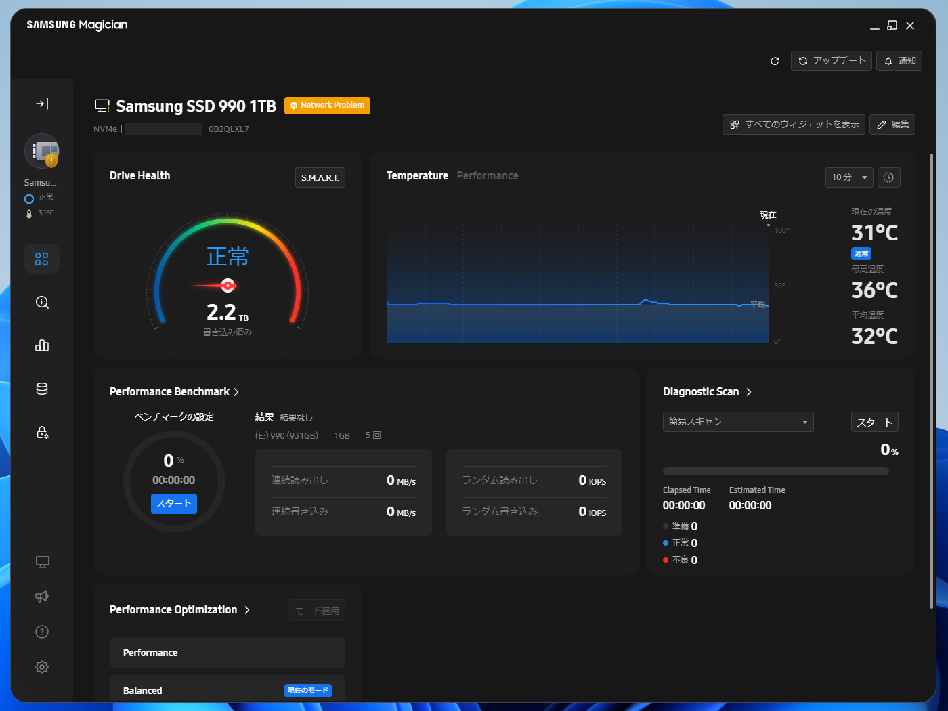Switch to the Temperature tab
Image resolution: width=948 pixels, height=711 pixels.
[x=417, y=176]
